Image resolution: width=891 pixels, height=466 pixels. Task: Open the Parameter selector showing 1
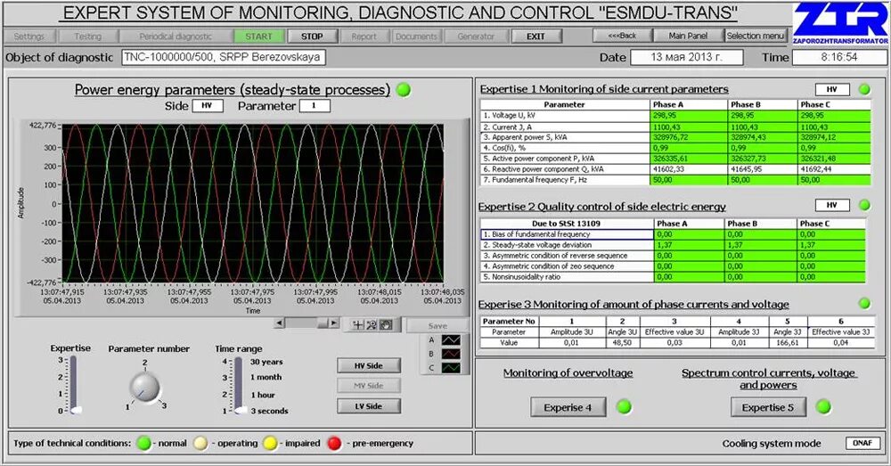click(315, 106)
